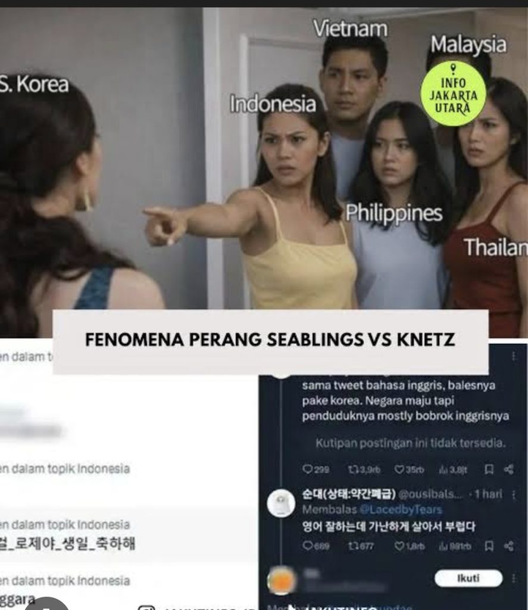Retweet the Korean reply with 677 reposts

tap(361, 546)
